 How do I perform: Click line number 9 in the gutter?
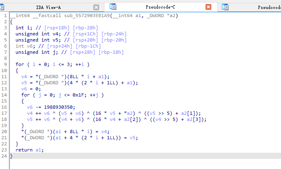pos(5,64)
